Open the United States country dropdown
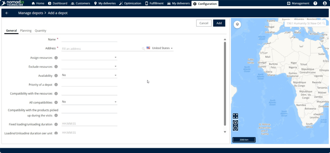Image resolution: width=330 pixels, height=153 pixels. tap(160, 48)
